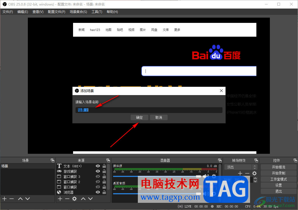
Task: Pop out the Scenes (场景) dock panel
Action: (52, 160)
